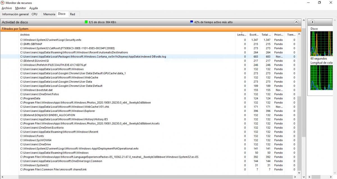Image resolution: width=337 pixels, height=179 pixels.
Task: Click the Resource Monitor title bar icon
Action: coord(3,3)
